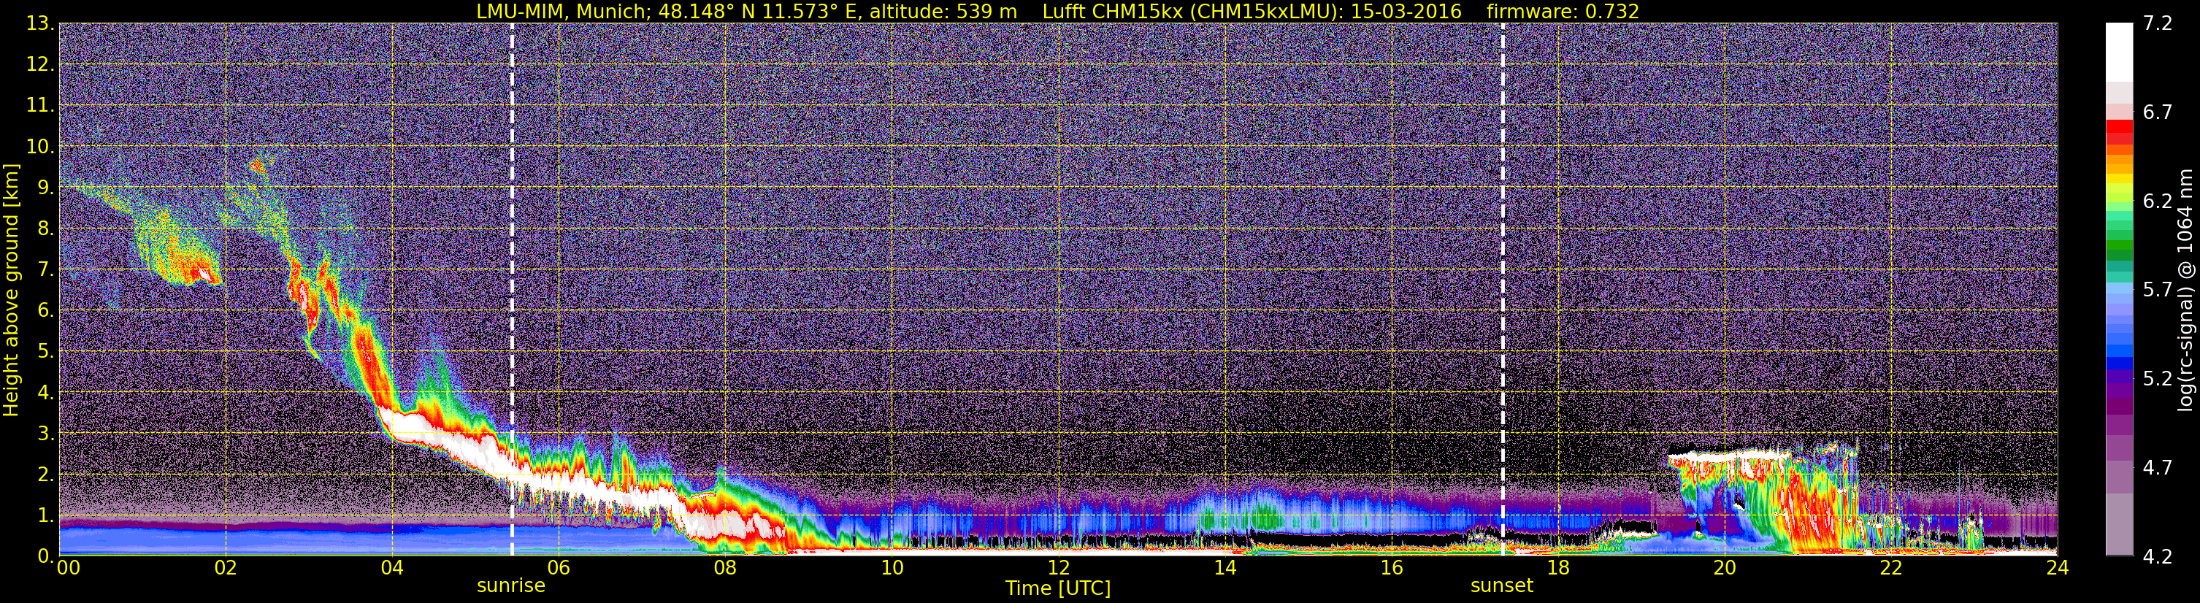Image resolution: width=2200 pixels, height=603 pixels.
Task: Click the time axis tick label 10
Action: click(892, 568)
